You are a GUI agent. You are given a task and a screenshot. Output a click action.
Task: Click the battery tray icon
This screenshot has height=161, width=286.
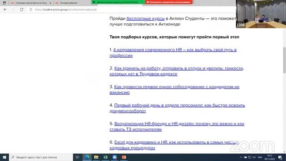(x=245, y=157)
